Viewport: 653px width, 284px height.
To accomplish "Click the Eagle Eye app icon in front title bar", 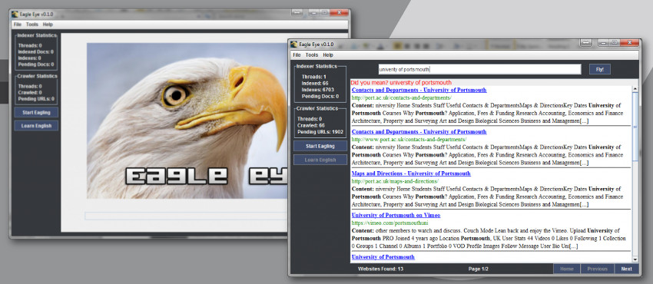I will point(293,44).
